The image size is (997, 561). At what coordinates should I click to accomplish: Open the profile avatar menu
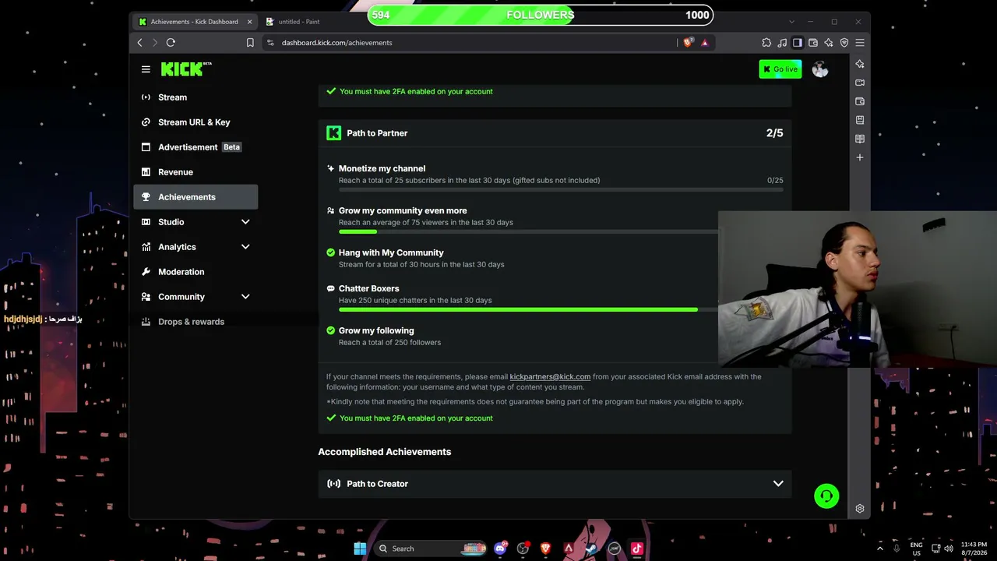(x=819, y=69)
